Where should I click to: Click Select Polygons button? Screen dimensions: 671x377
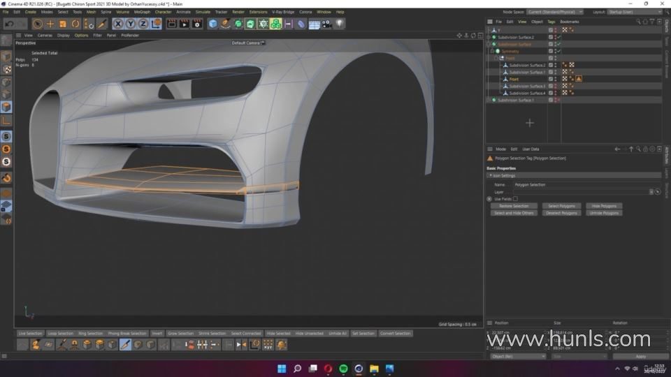561,206
